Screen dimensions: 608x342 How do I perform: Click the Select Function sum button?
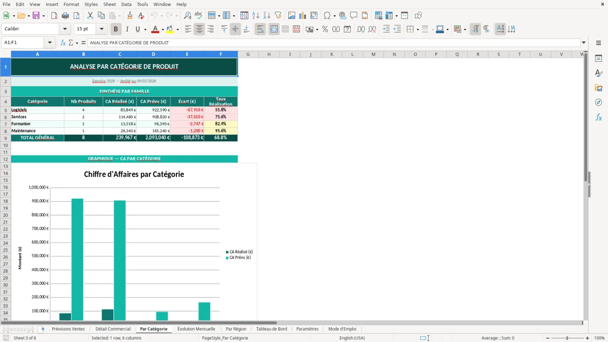pos(70,43)
